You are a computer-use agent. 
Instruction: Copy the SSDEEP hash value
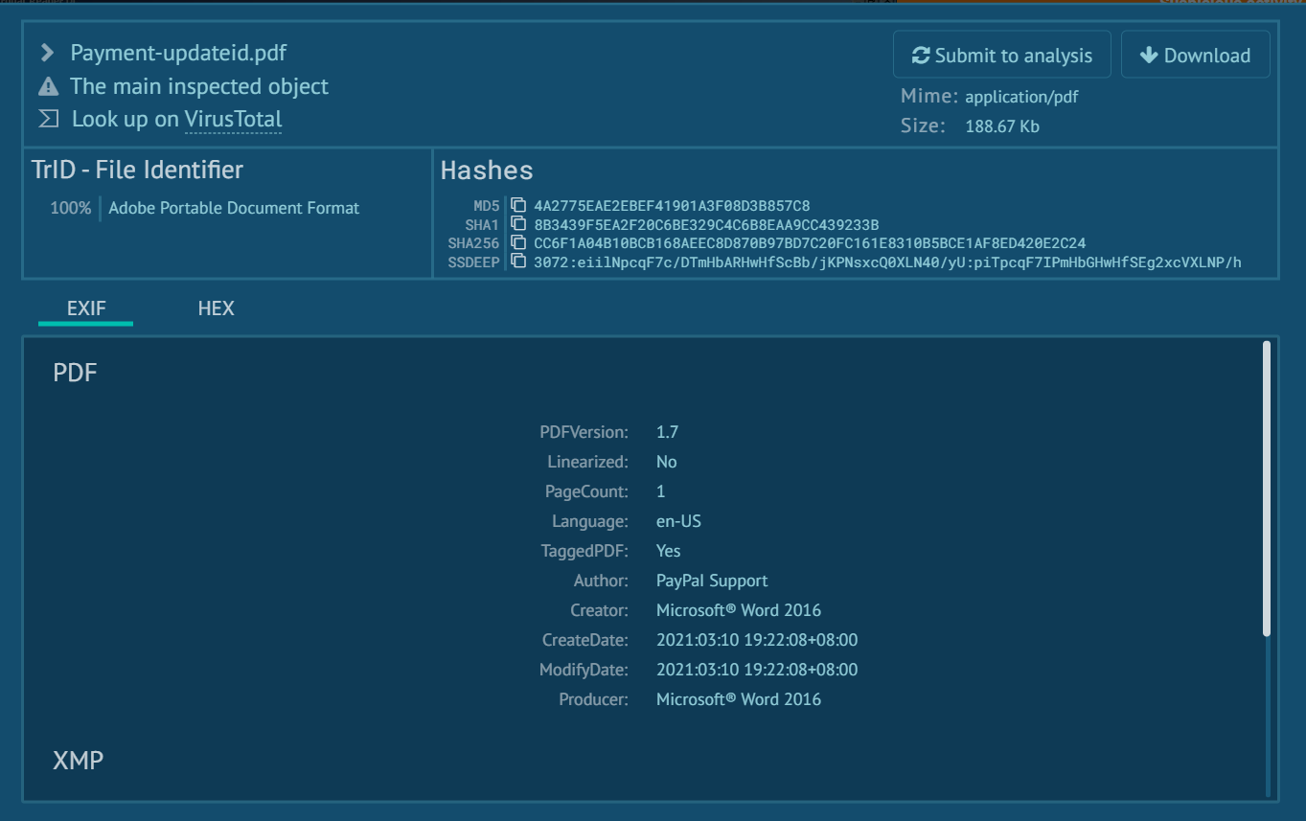pyautogui.click(x=518, y=262)
